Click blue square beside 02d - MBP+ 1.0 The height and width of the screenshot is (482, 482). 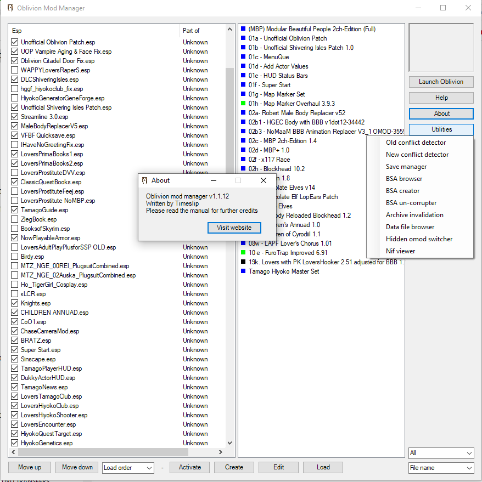click(243, 150)
